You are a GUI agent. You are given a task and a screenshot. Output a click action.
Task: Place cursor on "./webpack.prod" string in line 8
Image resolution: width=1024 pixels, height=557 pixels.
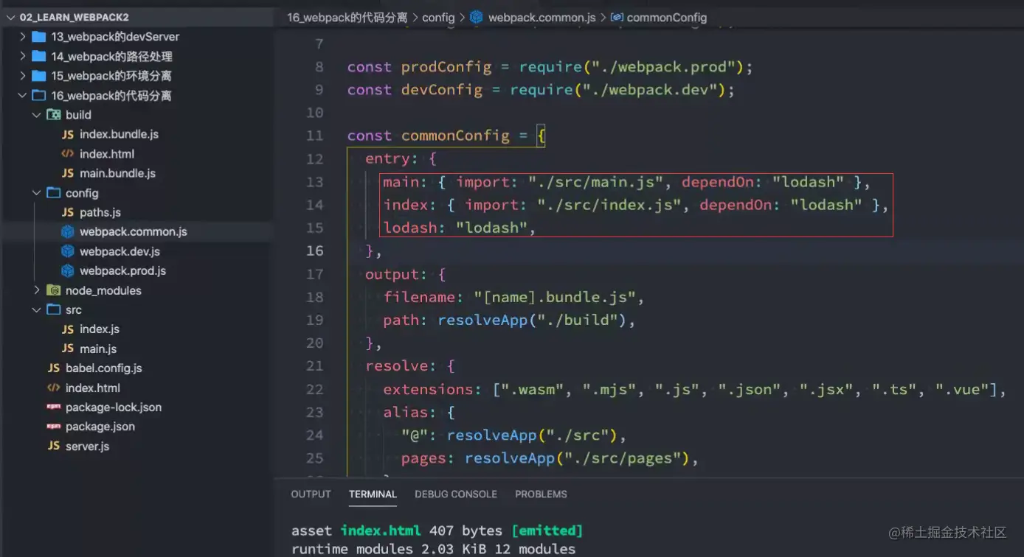(664, 67)
